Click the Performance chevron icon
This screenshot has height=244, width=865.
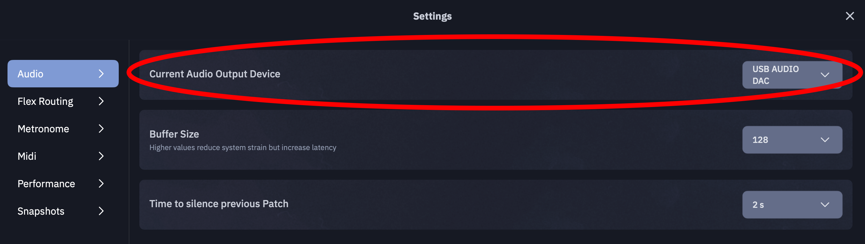click(101, 184)
